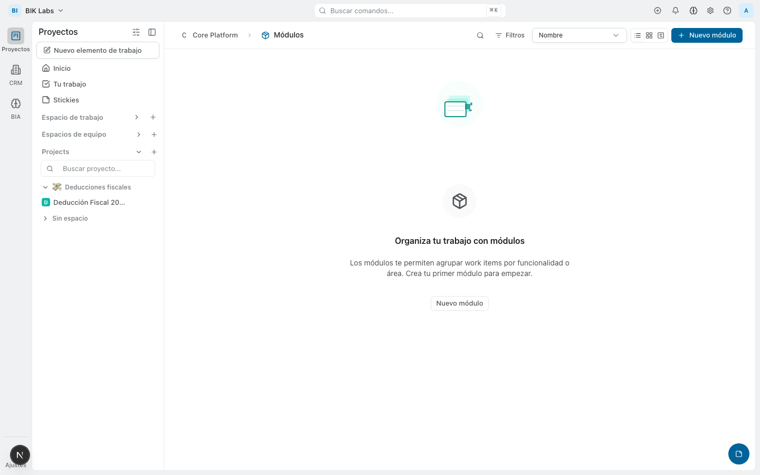Select the Proyectos section in the left rail
The width and height of the screenshot is (760, 475).
point(15,39)
